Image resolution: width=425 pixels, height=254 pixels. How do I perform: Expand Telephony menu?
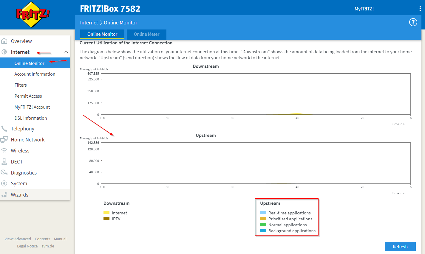point(23,129)
